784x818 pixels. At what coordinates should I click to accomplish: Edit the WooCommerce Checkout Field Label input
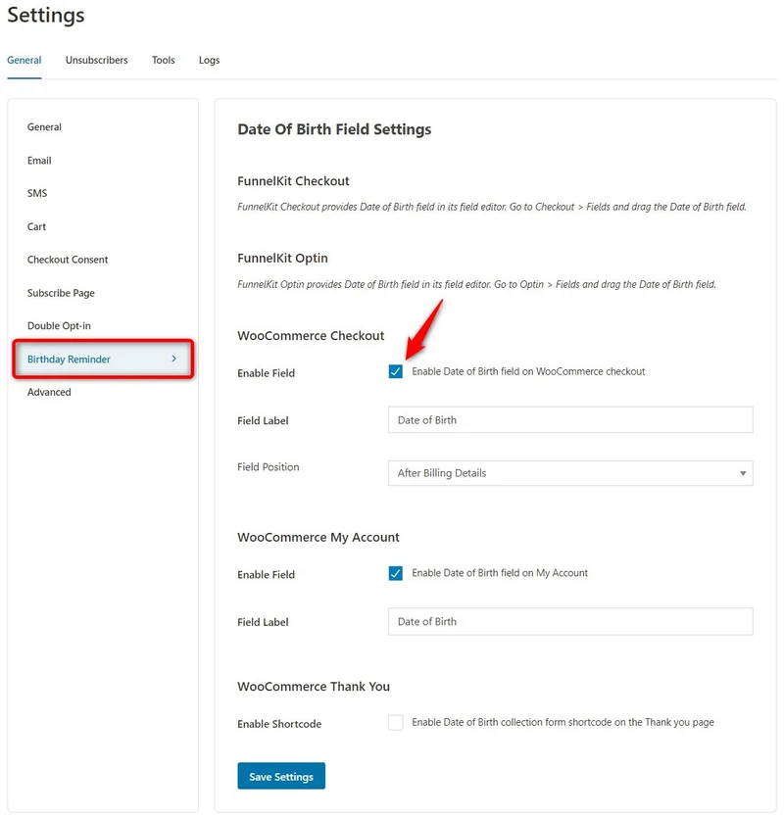click(570, 420)
